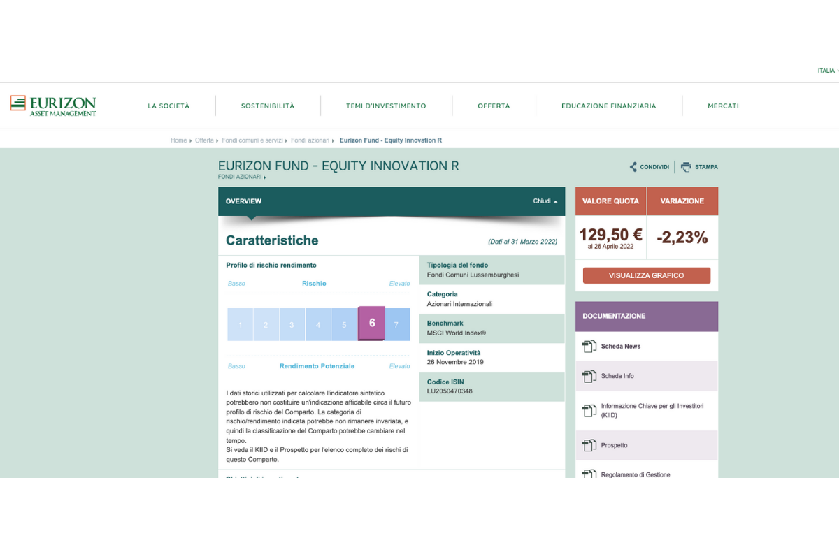Screen dimensions: 839x559
Task: Go to Home breadcrumb
Action: click(x=179, y=140)
